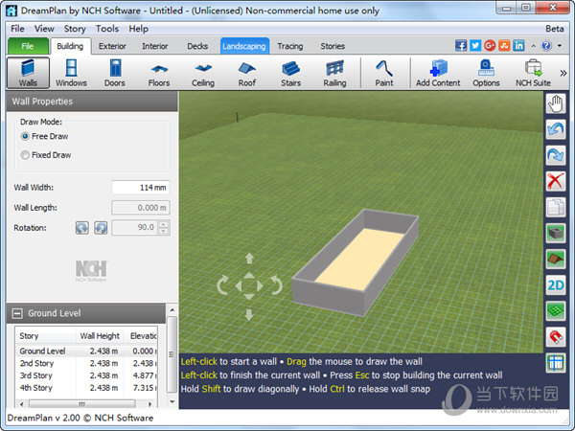Image resolution: width=575 pixels, height=431 pixels.
Task: Select the Paint tool
Action: coord(384,73)
